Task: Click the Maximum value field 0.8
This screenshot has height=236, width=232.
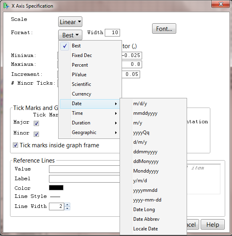Action: (x=132, y=64)
